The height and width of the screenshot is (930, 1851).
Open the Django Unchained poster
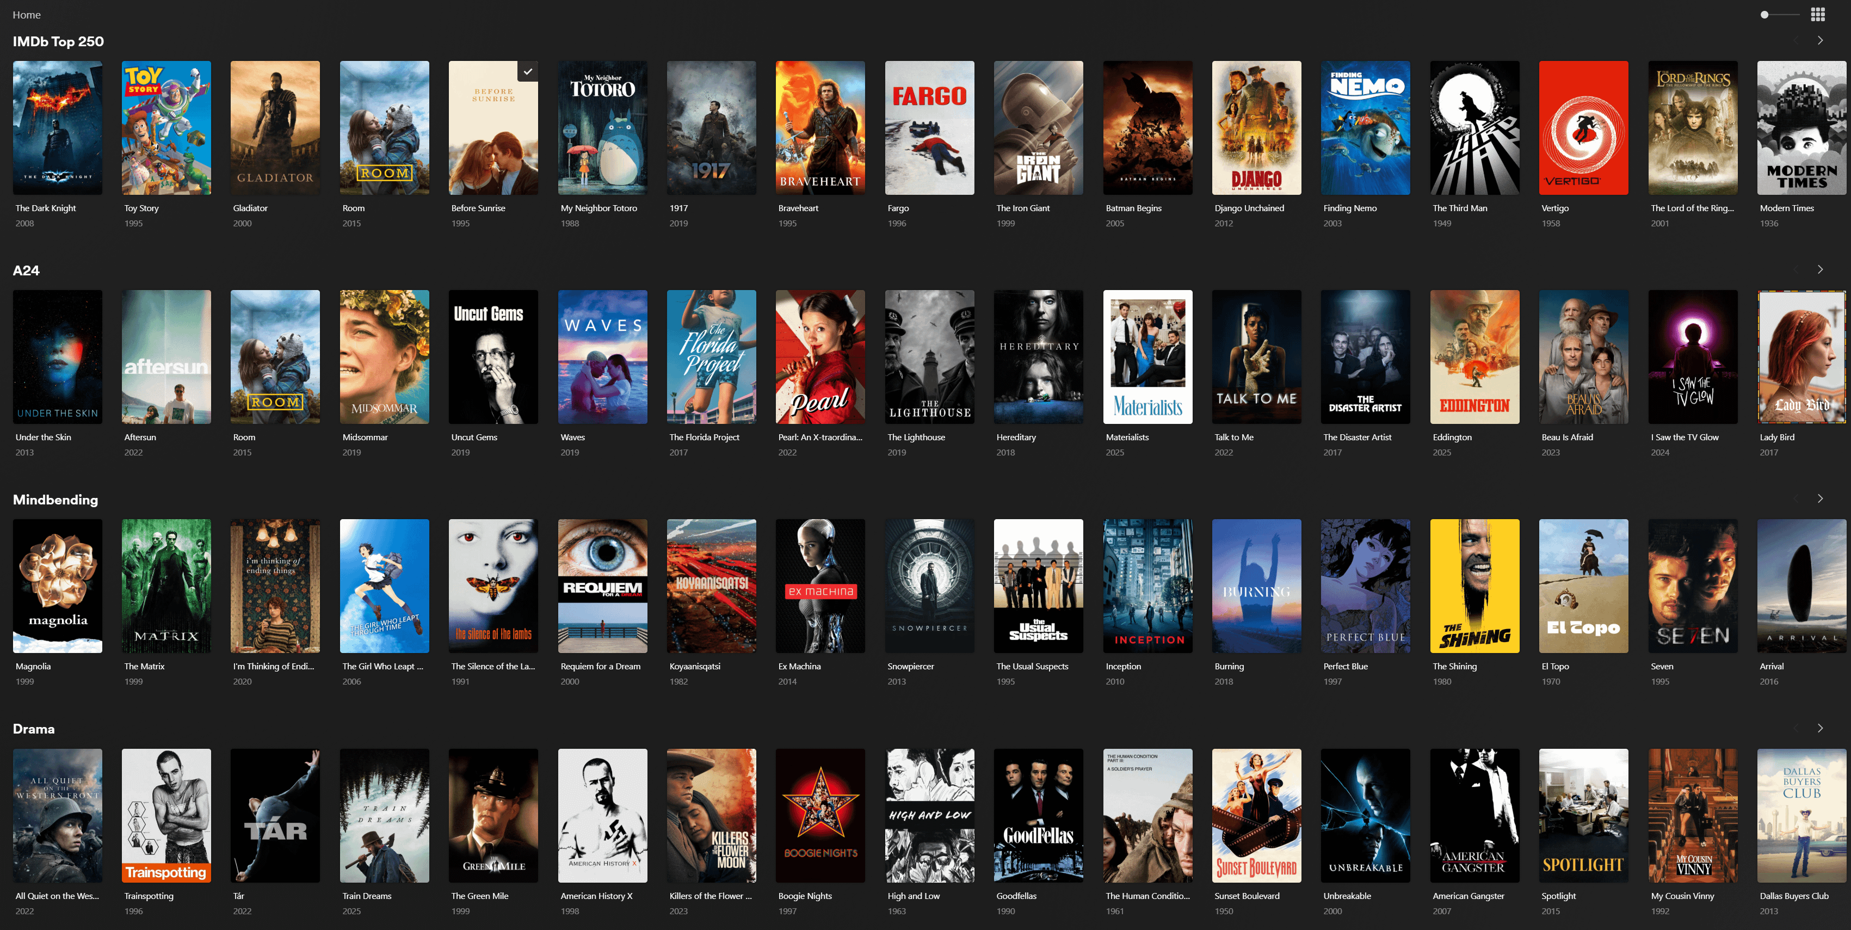[x=1257, y=128]
